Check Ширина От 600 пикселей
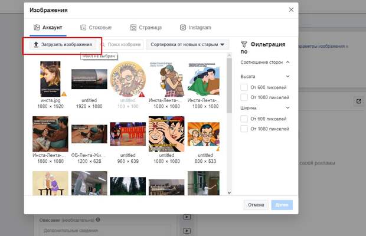Viewport: 366px width, 236px height. pos(244,119)
